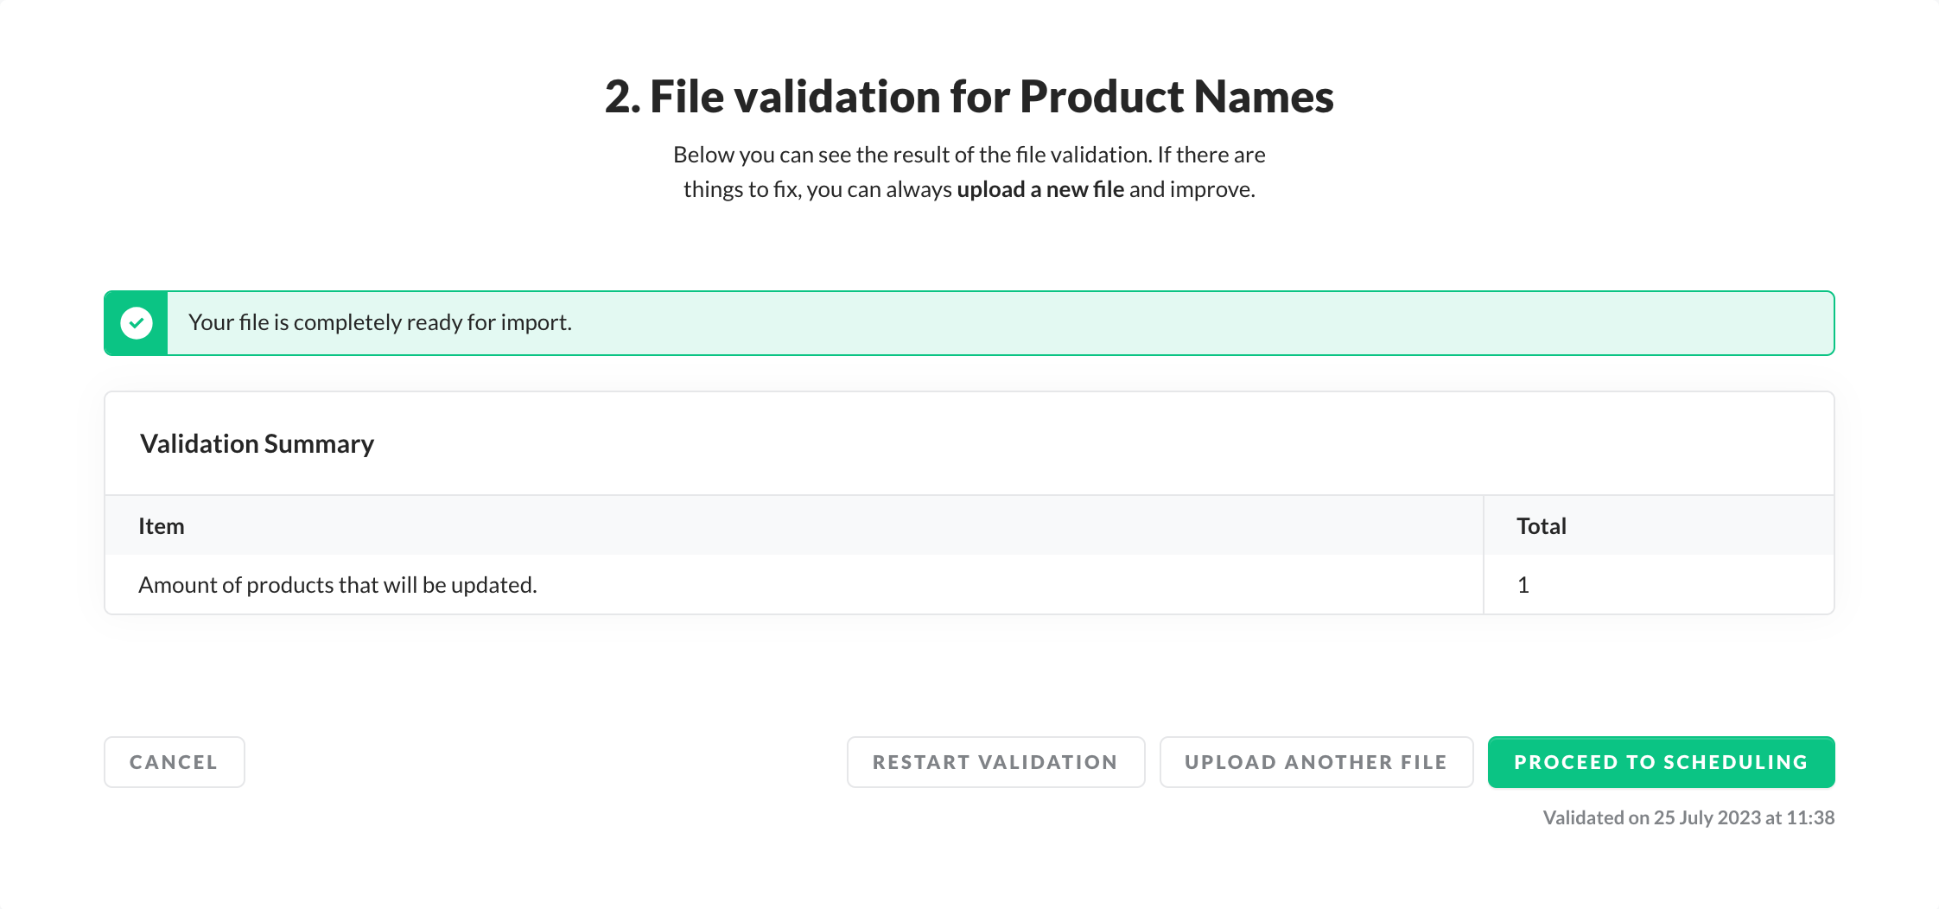Image resolution: width=1939 pixels, height=909 pixels.
Task: Click 'Product Names' in the page title
Action: pyautogui.click(x=1176, y=96)
